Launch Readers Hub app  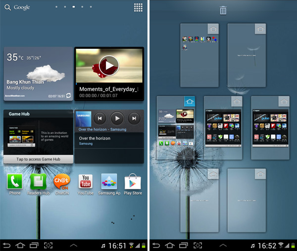pyautogui.click(x=38, y=182)
